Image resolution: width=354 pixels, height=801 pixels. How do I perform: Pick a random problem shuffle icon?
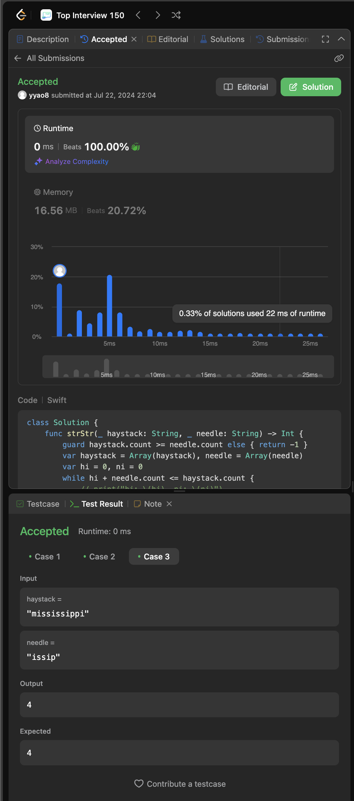click(x=176, y=15)
